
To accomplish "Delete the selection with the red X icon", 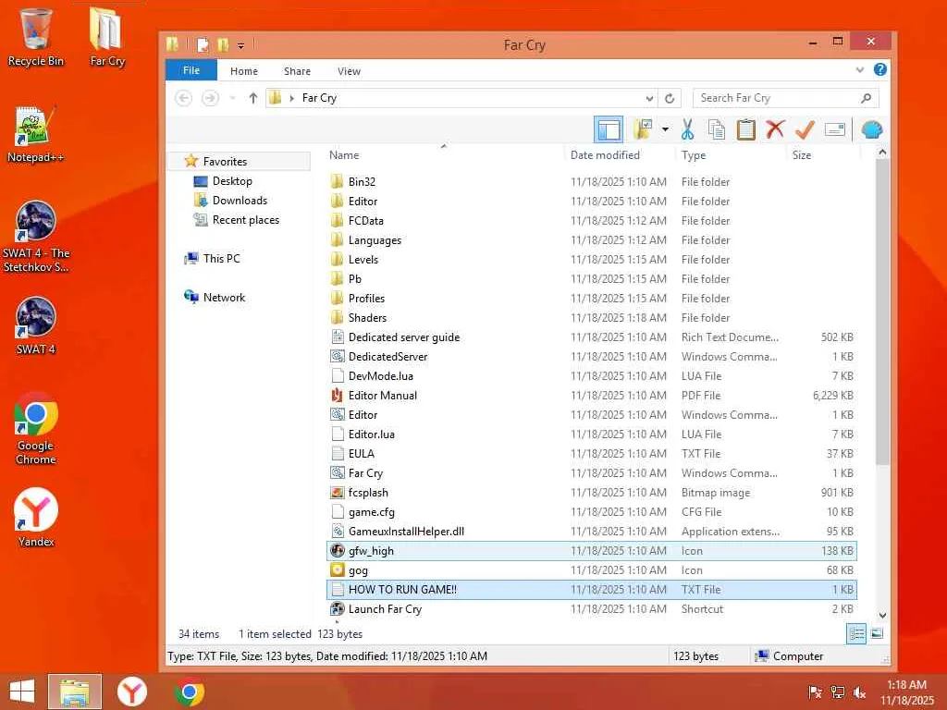I will (775, 129).
